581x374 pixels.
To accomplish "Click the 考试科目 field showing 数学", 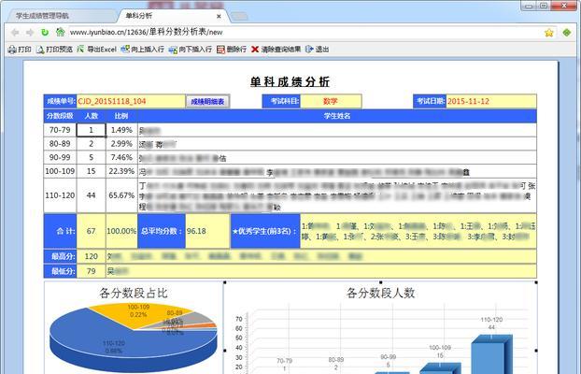I will (331, 101).
